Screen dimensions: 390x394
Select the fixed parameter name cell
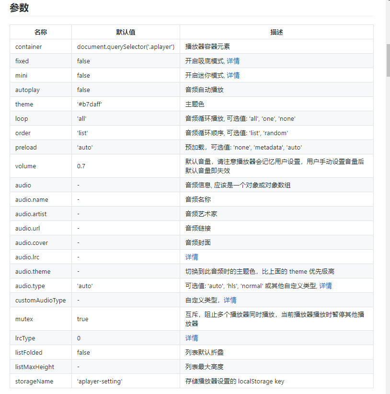point(41,61)
